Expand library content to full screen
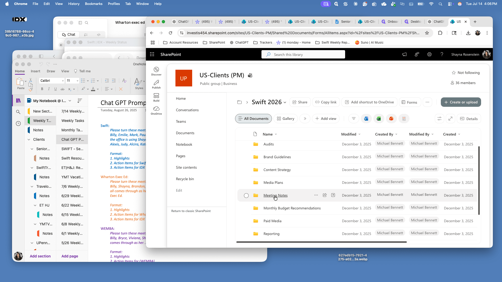The width and height of the screenshot is (502, 282). pos(450,119)
